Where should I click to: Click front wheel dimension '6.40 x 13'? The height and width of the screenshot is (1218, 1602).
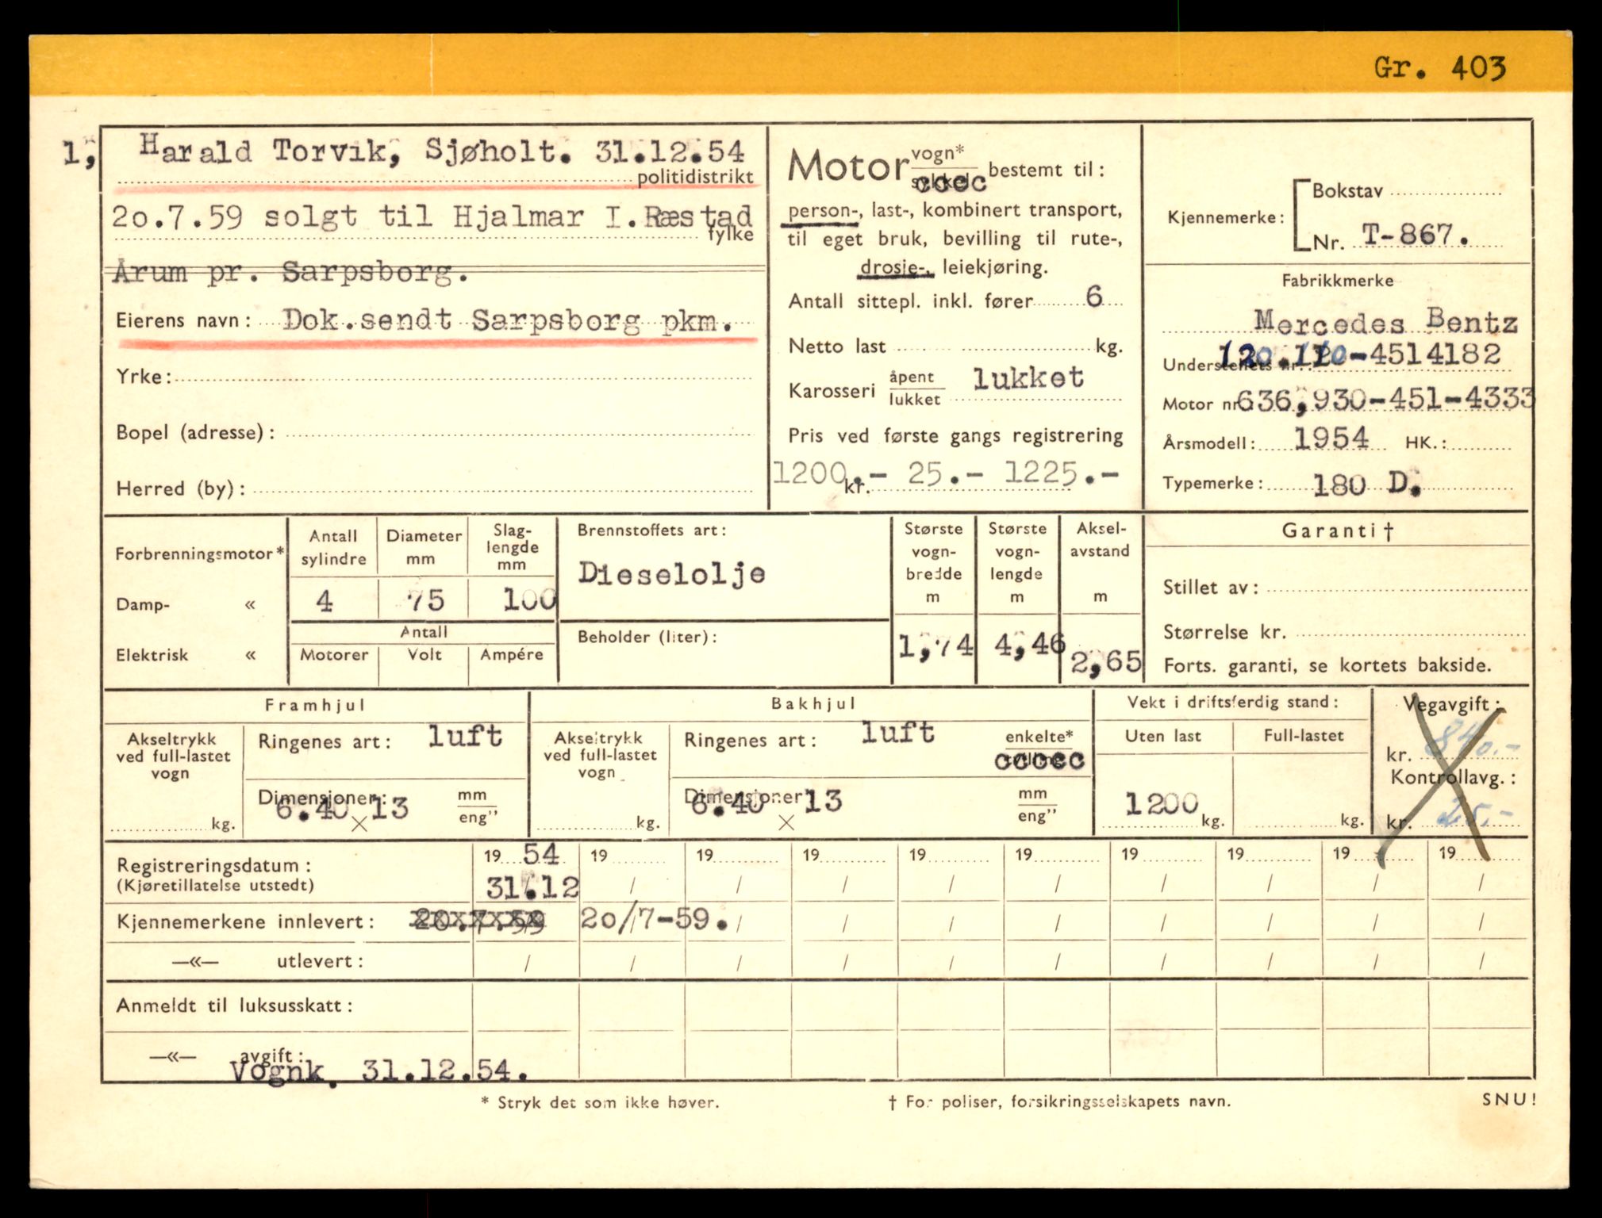341,809
